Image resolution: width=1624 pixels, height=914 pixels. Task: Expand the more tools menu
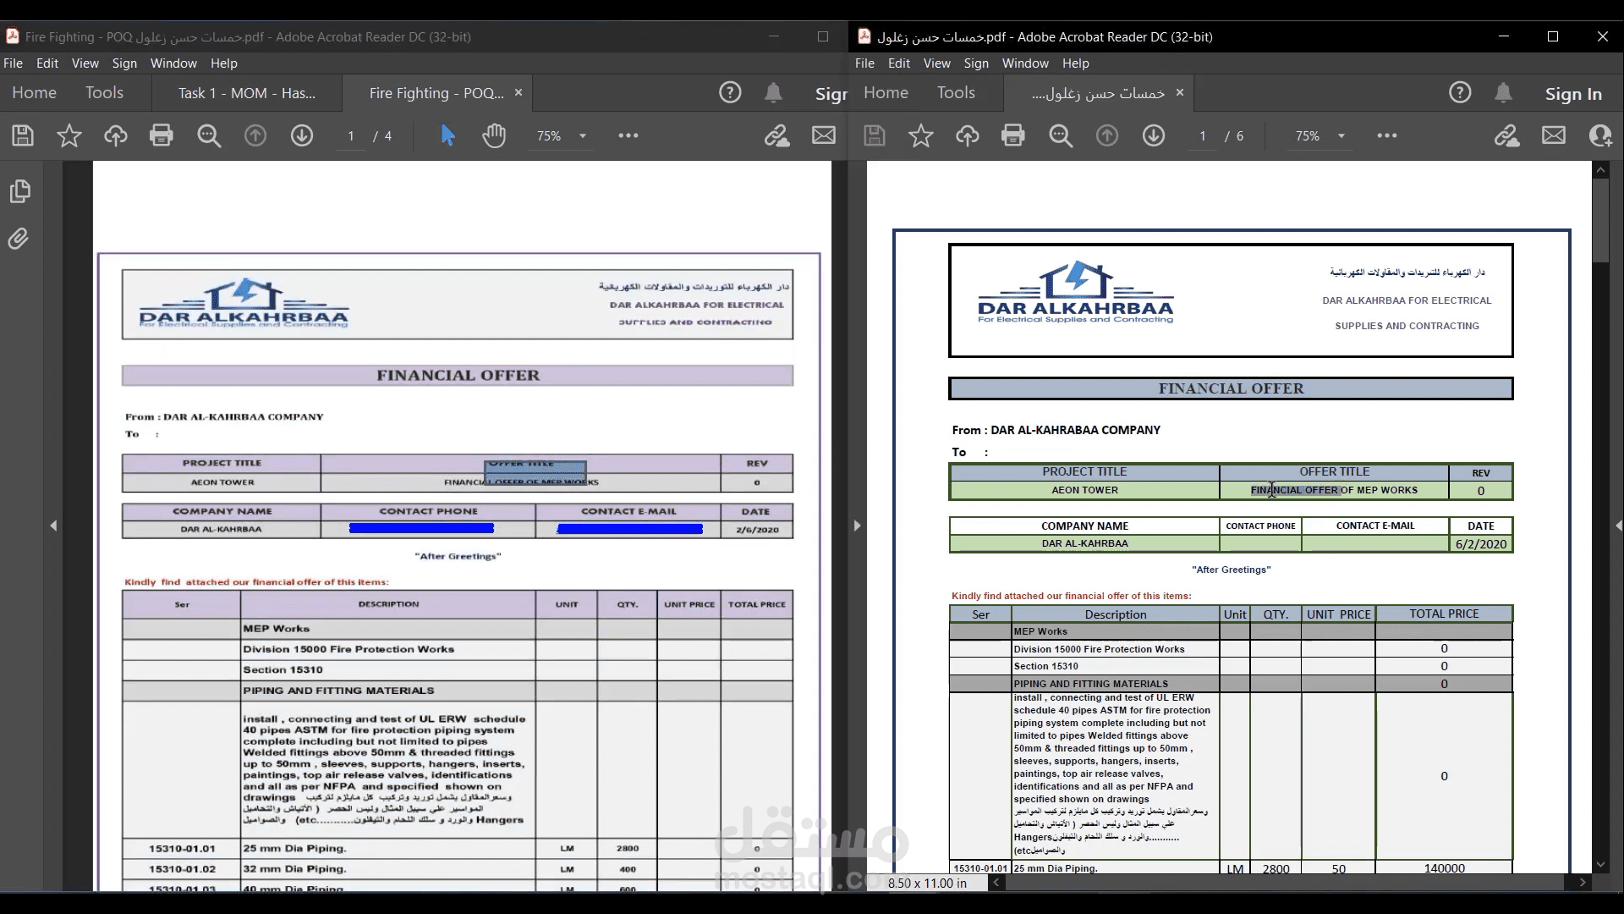point(628,135)
